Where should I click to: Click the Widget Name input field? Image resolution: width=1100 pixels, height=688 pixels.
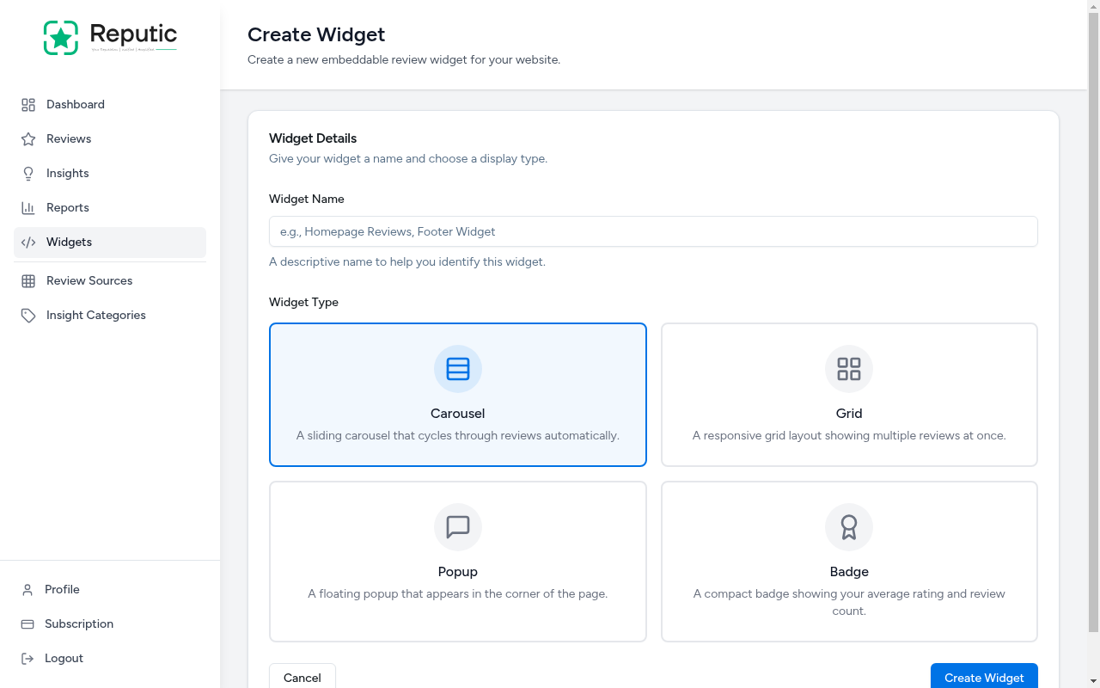coord(653,231)
